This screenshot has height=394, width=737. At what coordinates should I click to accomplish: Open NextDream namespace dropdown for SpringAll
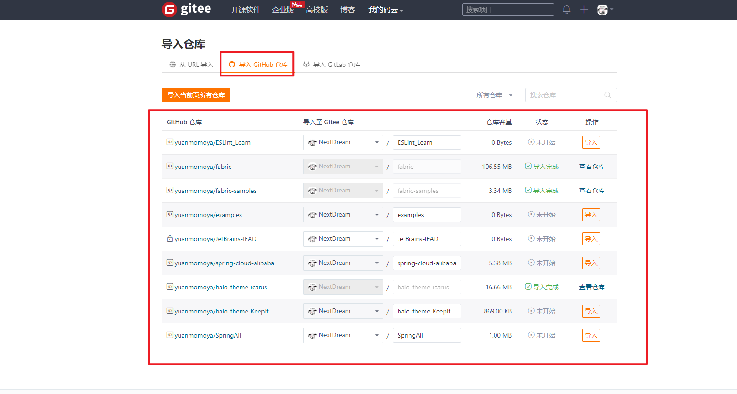(343, 335)
